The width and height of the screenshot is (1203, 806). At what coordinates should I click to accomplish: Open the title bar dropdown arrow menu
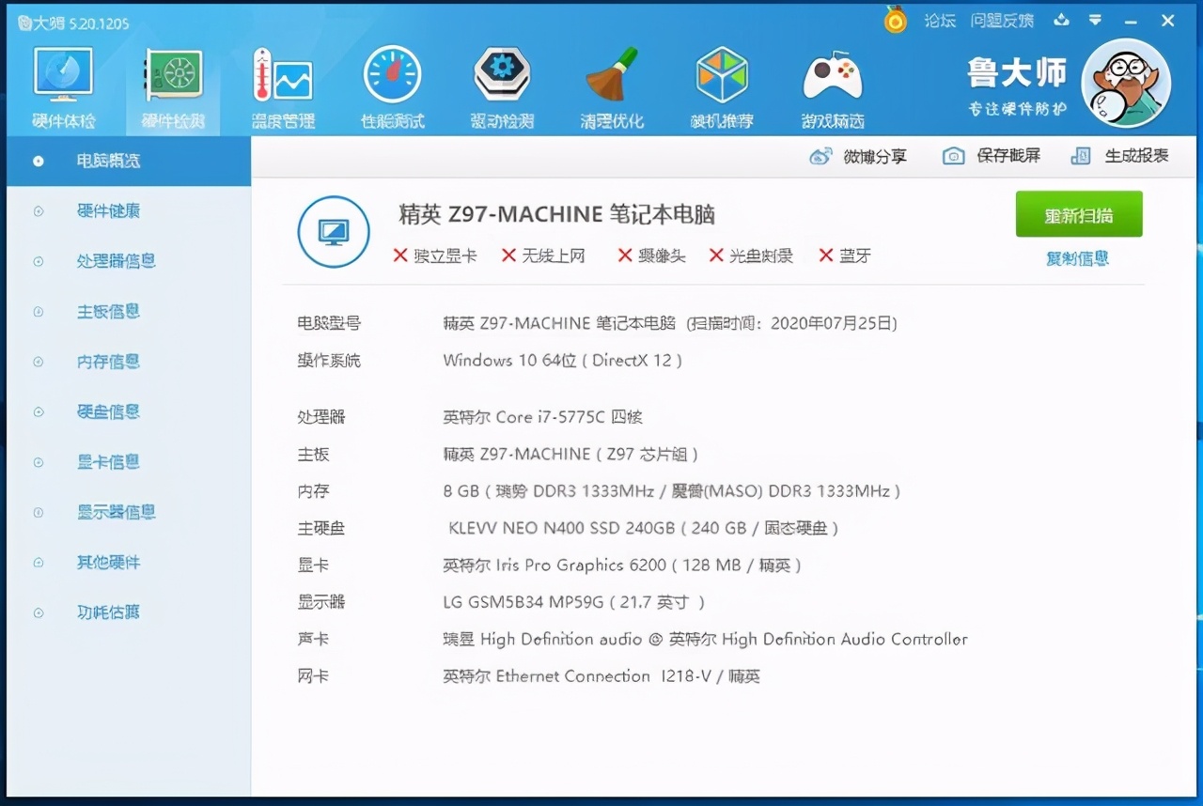1096,20
